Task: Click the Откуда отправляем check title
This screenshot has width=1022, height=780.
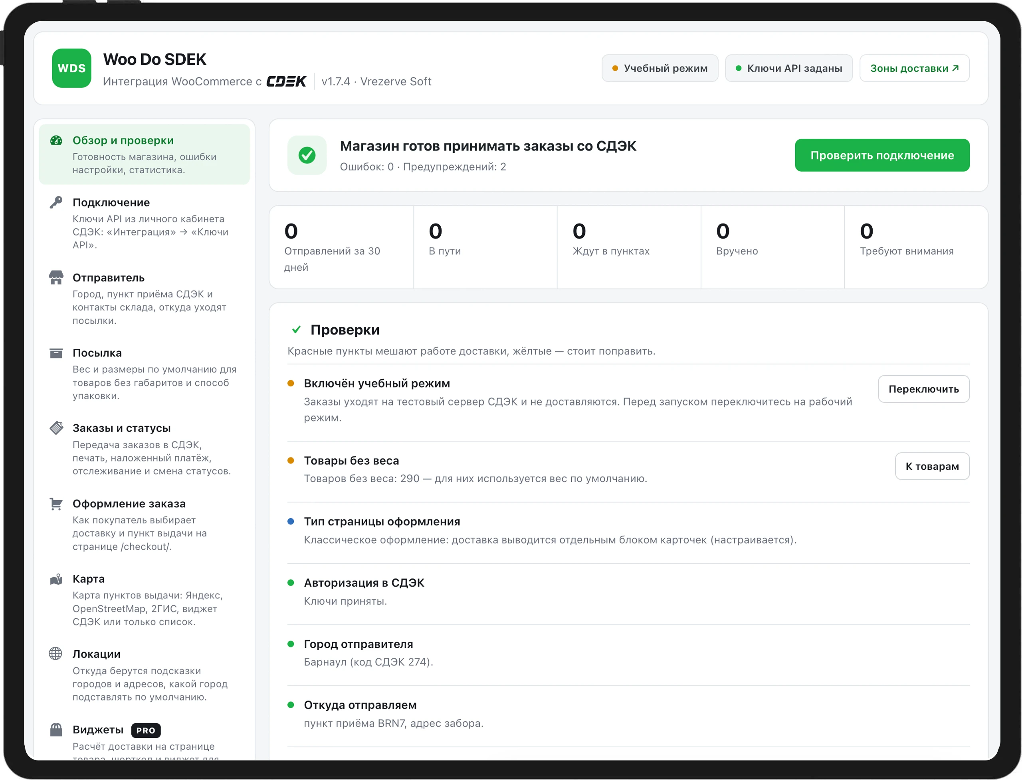Action: coord(360,705)
